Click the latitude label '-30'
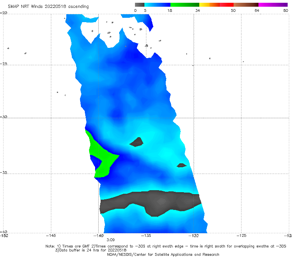 click(4, 117)
